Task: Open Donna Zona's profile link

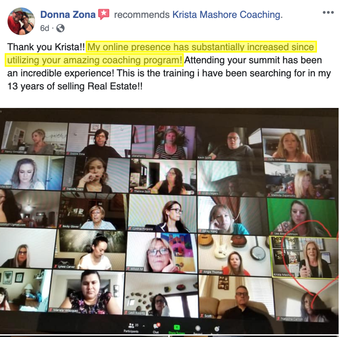Action: click(68, 14)
